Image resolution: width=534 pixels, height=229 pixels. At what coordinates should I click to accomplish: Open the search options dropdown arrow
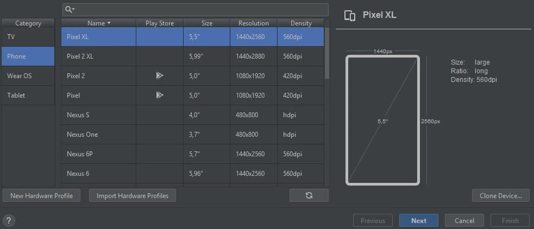pyautogui.click(x=73, y=10)
